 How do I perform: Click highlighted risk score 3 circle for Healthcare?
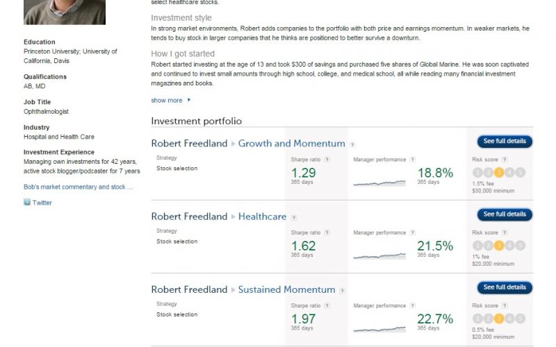(499, 246)
